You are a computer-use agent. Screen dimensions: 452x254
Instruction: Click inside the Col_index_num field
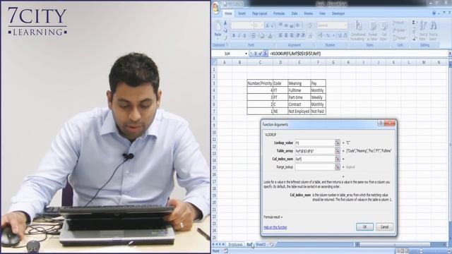point(314,159)
